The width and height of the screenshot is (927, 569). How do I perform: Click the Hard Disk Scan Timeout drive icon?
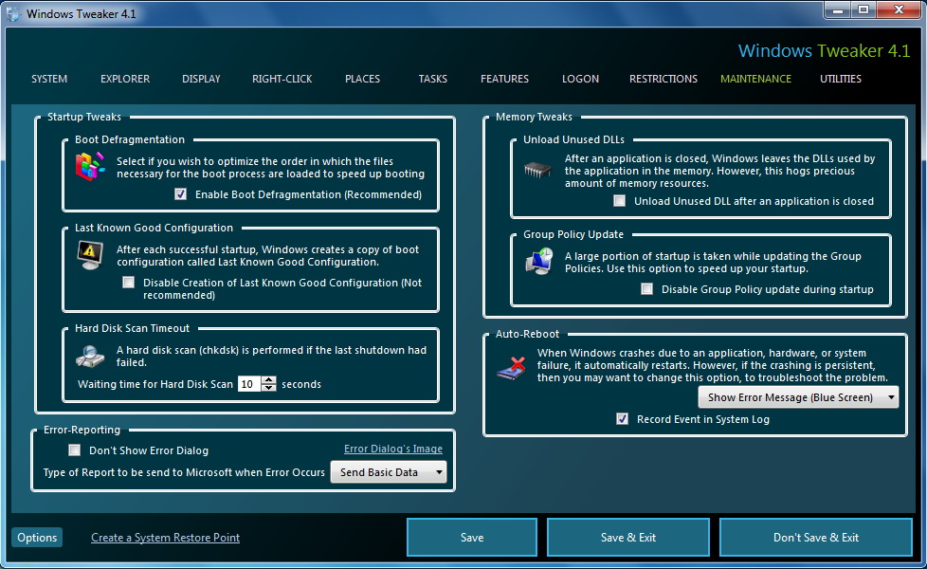90,356
